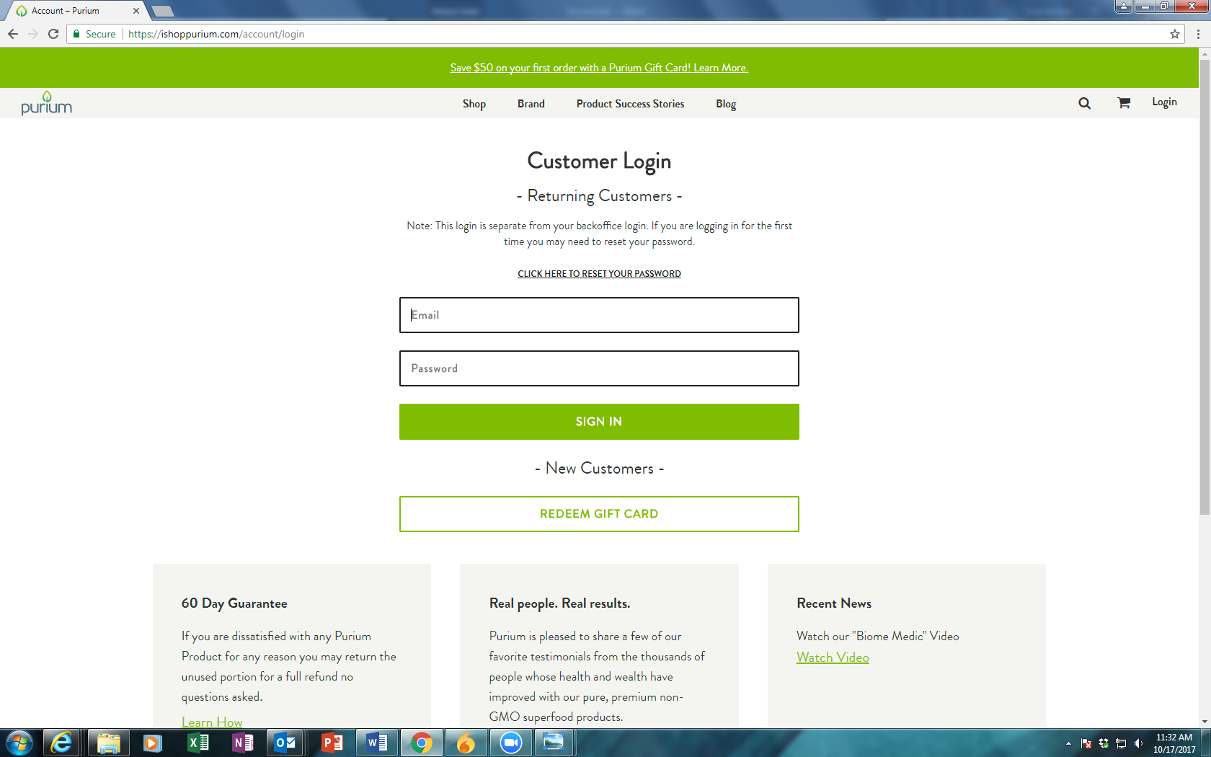The width and height of the screenshot is (1211, 757).
Task: Open Outlook from the taskbar
Action: point(286,743)
